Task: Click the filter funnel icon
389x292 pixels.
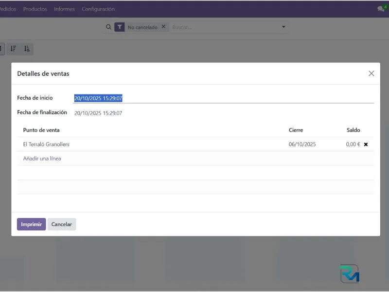Action: (120, 27)
